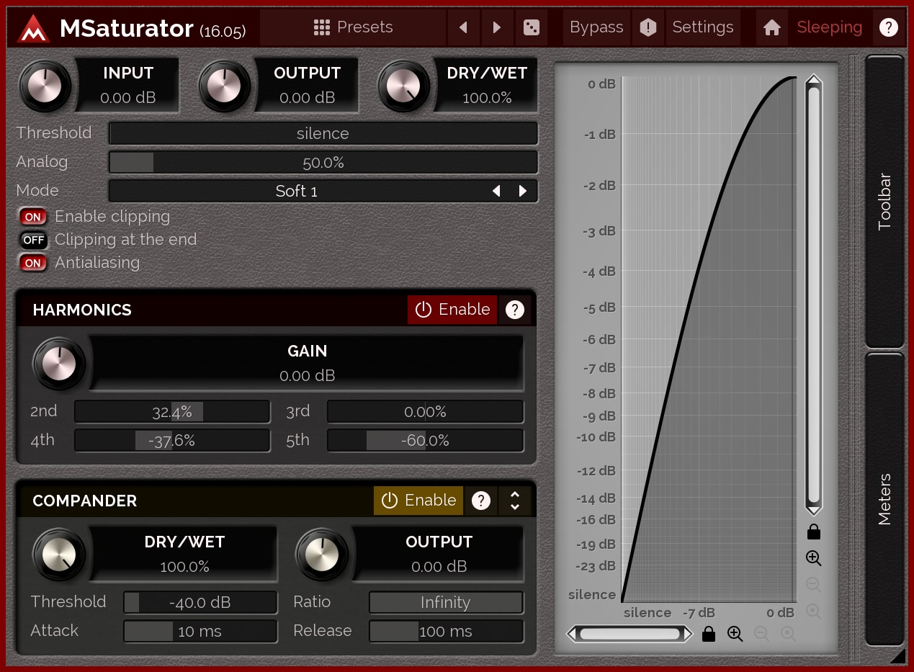This screenshot has width=914, height=672.
Task: Click the Harmonics GAIN knob
Action: coord(60,363)
